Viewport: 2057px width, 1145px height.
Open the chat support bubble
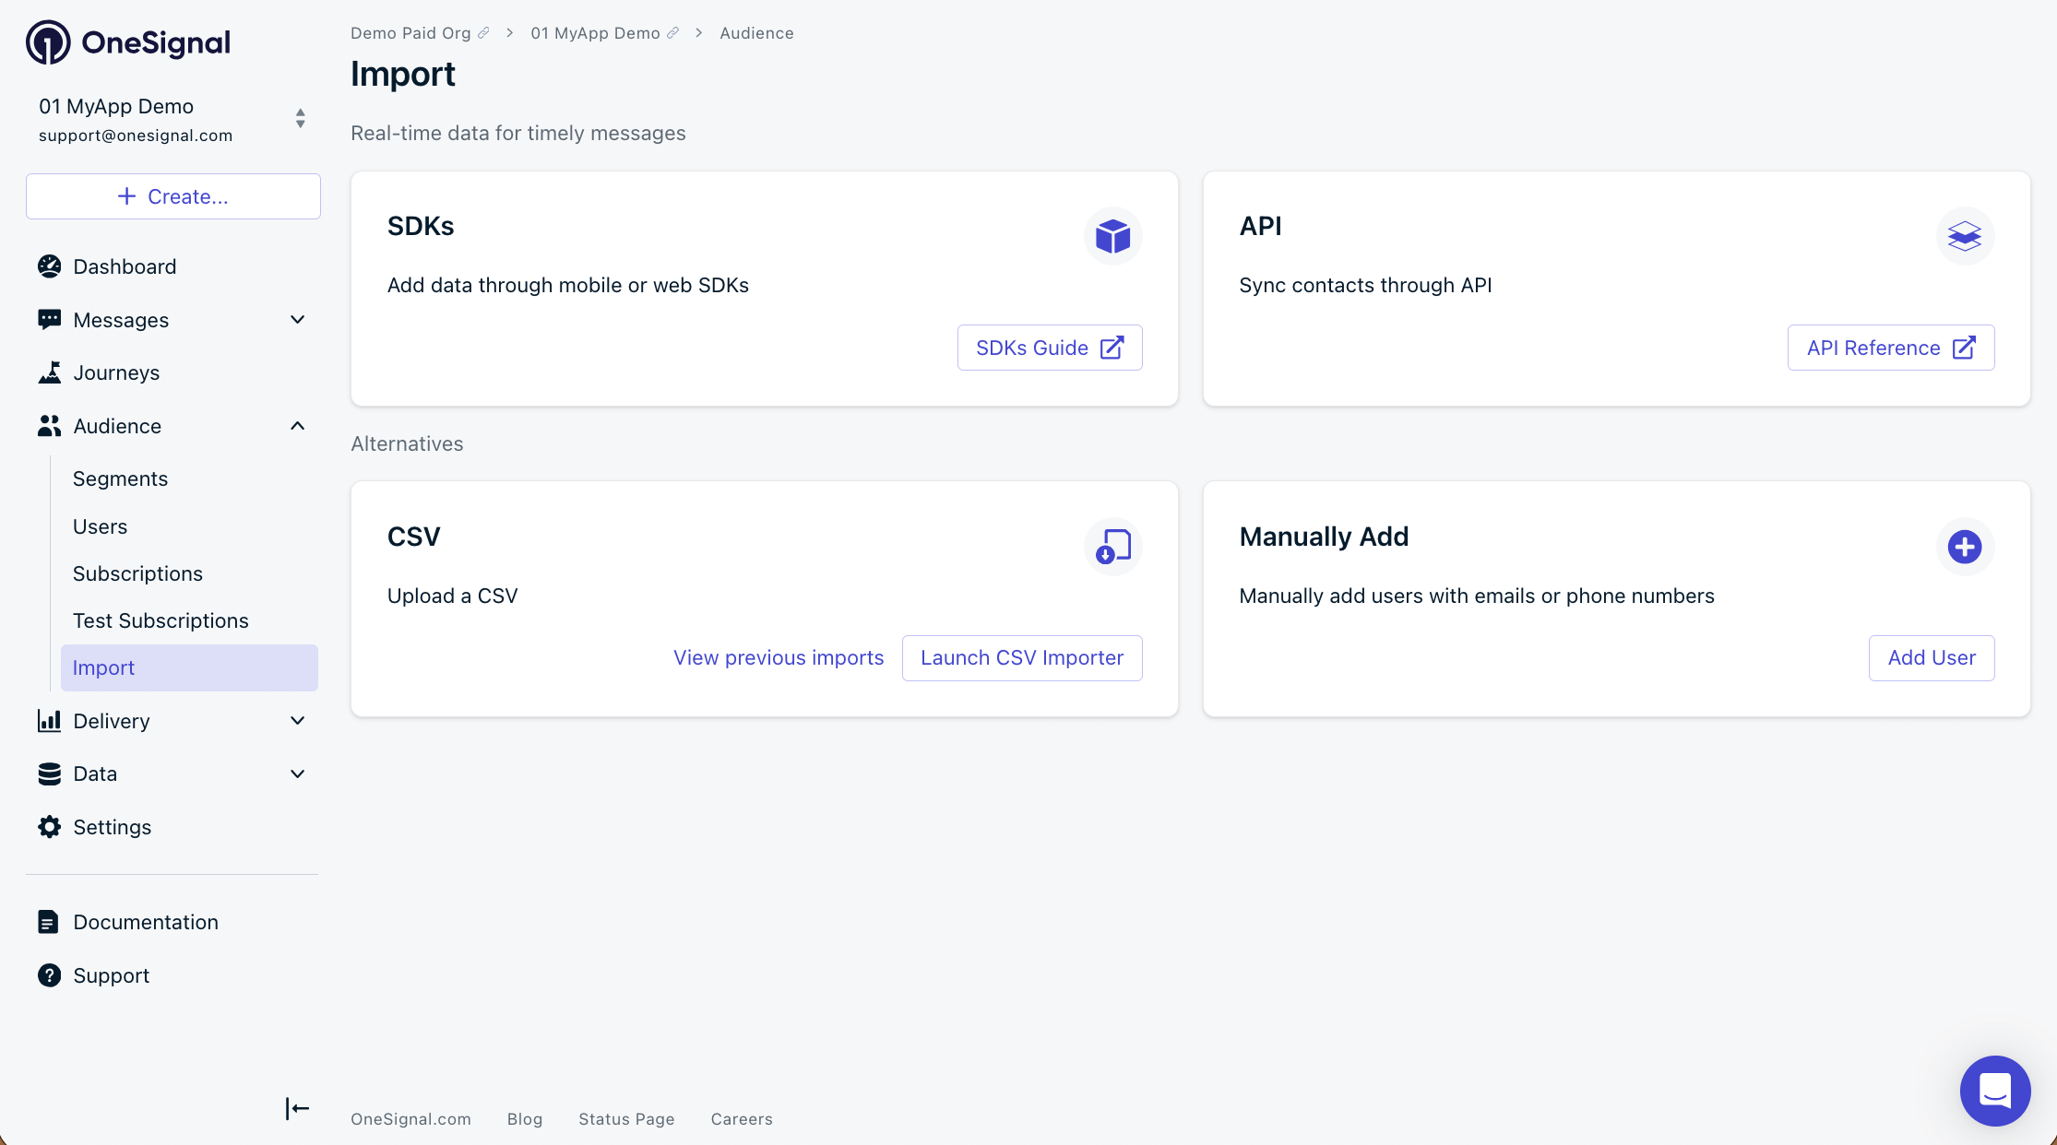coord(1995,1091)
